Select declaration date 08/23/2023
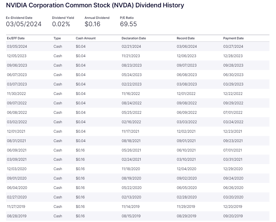 point(132,65)
